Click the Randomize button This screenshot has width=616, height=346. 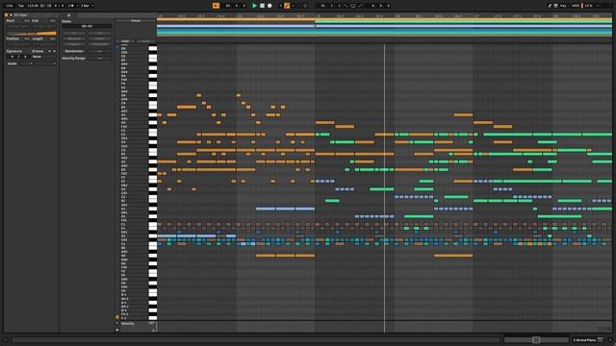click(74, 51)
